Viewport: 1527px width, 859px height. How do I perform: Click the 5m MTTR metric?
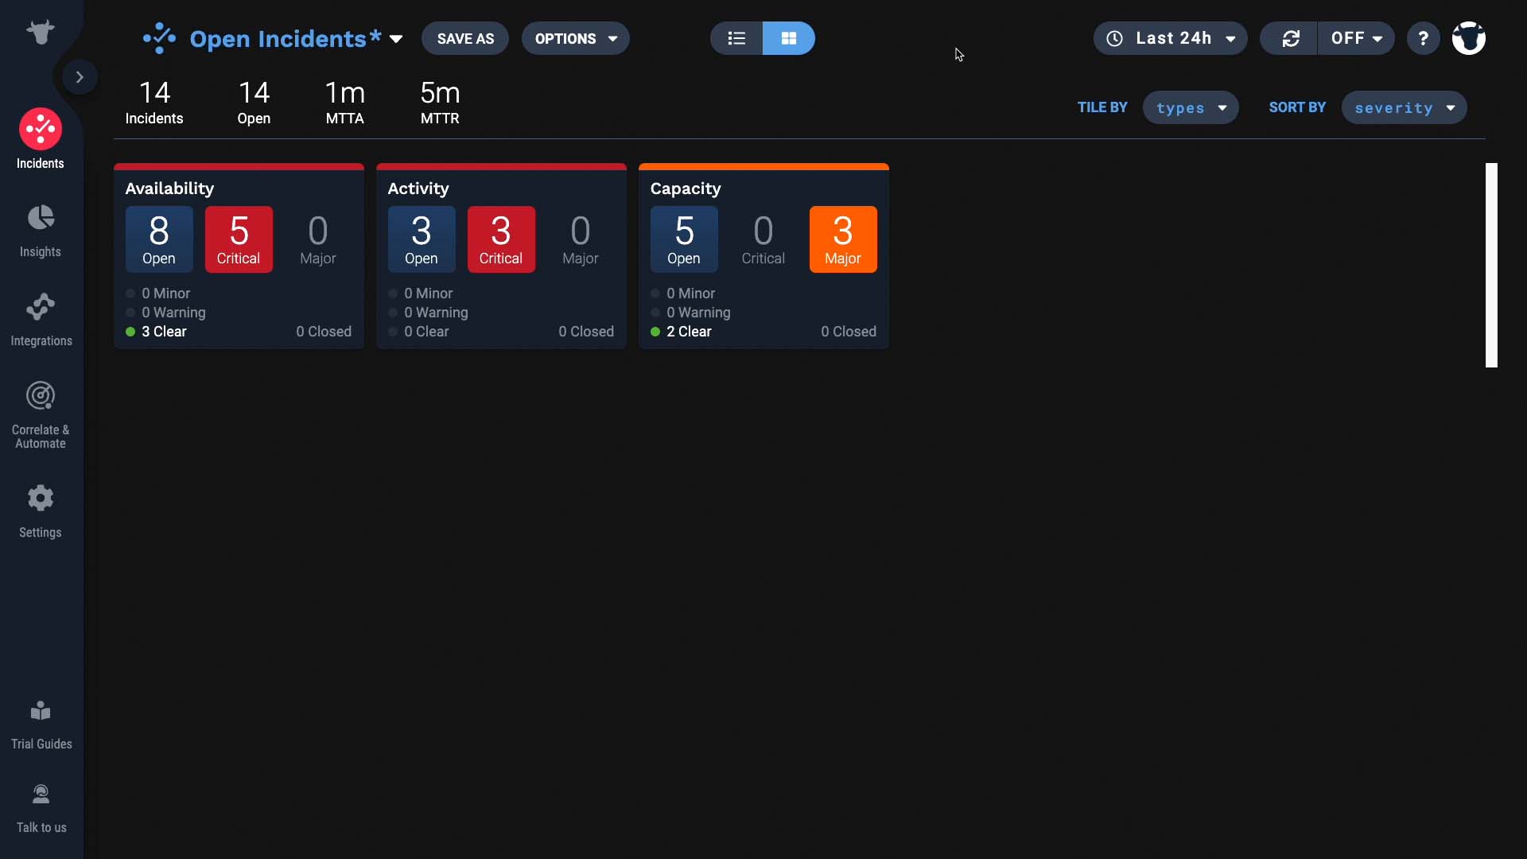click(440, 103)
